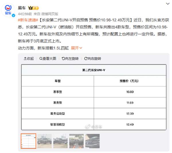Rotate image left with 向左旋转
The image size is (172, 153).
pyautogui.click(x=70, y=59)
